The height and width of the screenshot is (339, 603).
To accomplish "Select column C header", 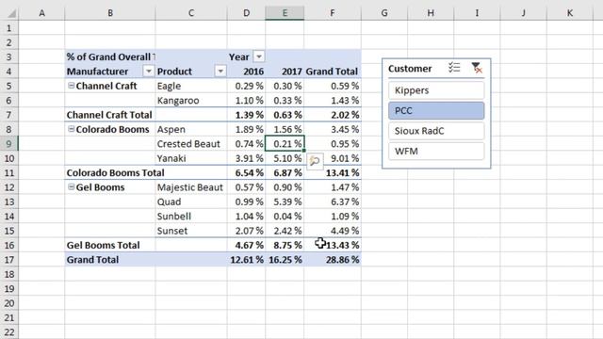I will 191,13.
